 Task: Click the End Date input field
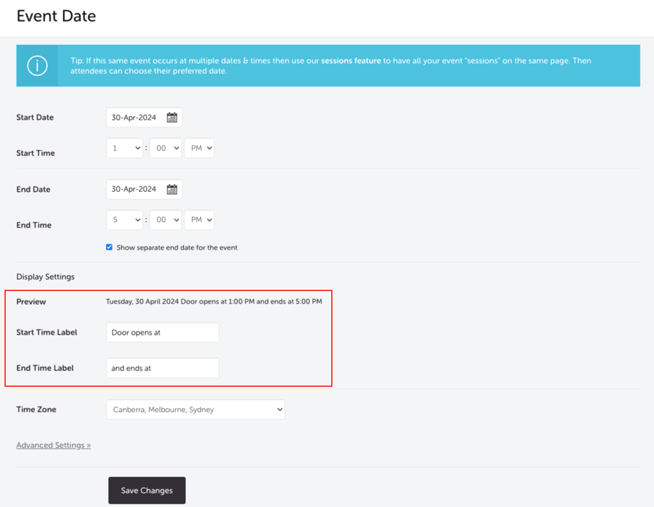point(144,189)
